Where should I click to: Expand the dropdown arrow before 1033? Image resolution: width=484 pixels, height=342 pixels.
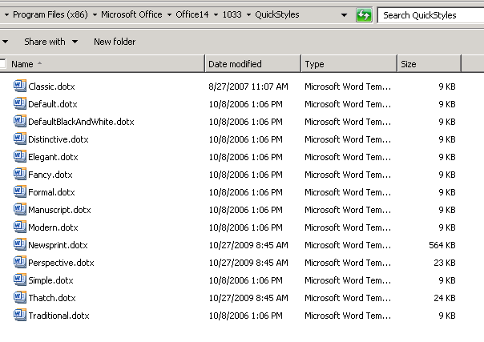pos(216,14)
